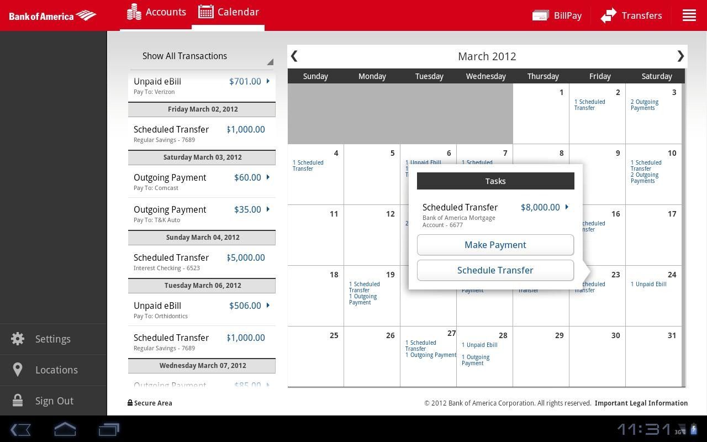
Task: Tap the Android Back button
Action: pyautogui.click(x=21, y=429)
